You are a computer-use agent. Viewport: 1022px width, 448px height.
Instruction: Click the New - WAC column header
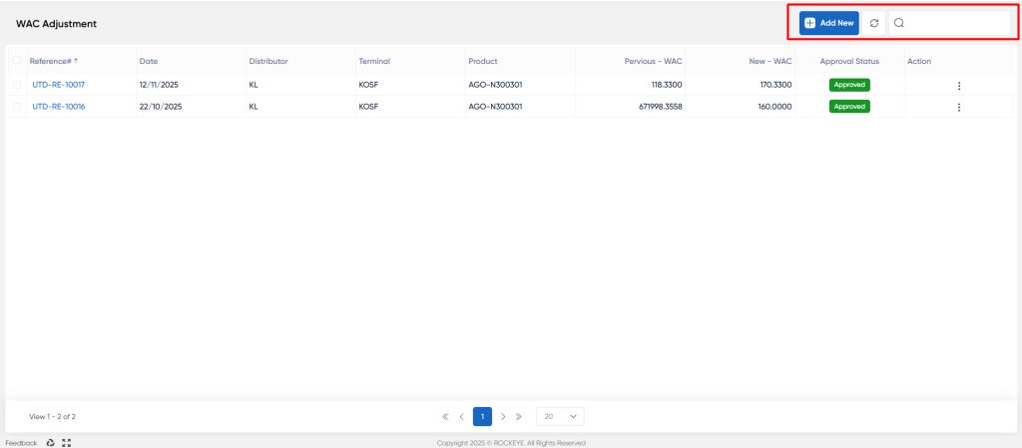coord(770,61)
